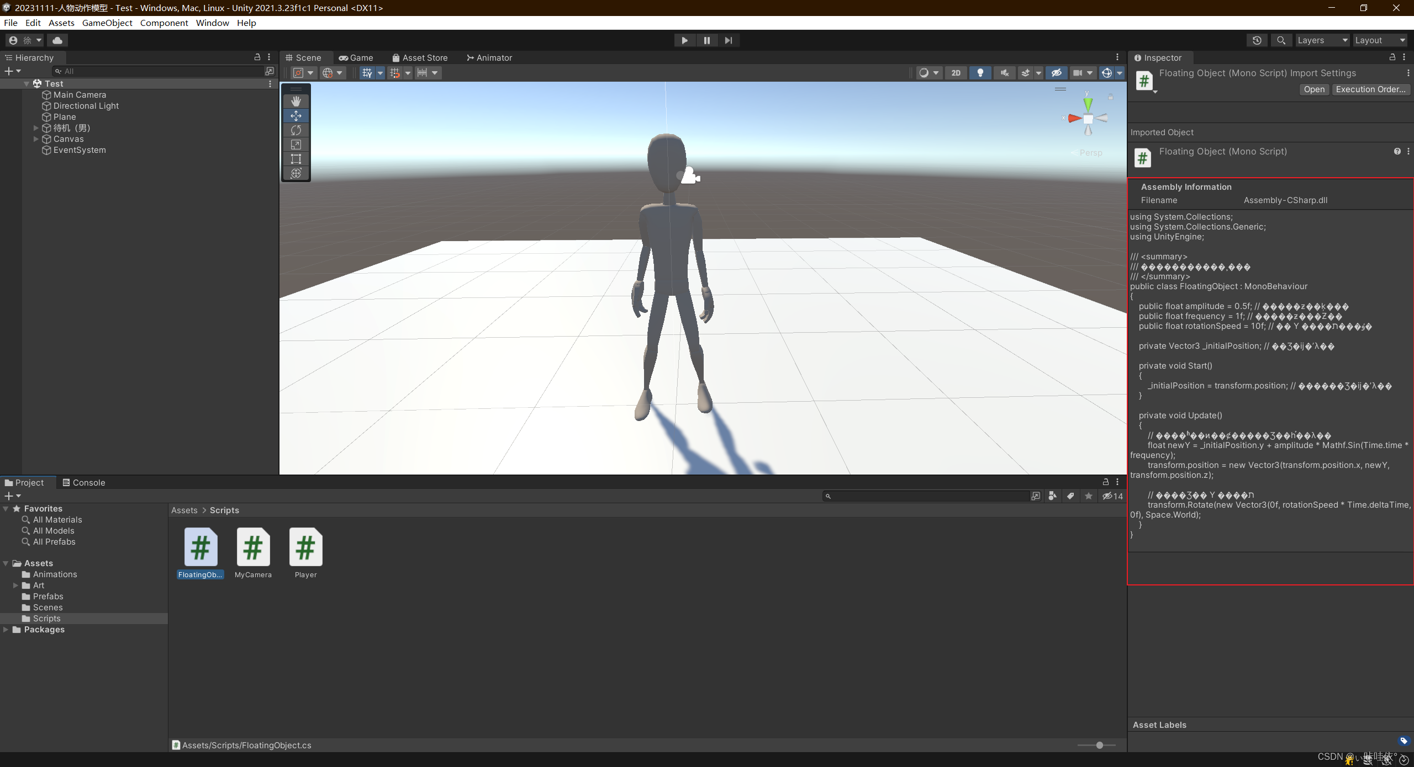The image size is (1414, 767).
Task: Toggle scene effects (skybox, fog)
Action: click(1026, 73)
